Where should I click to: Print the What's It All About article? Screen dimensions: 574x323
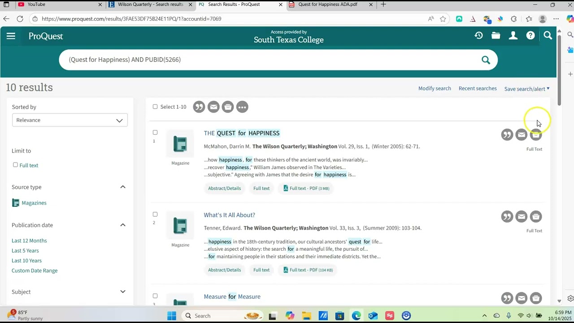click(536, 217)
